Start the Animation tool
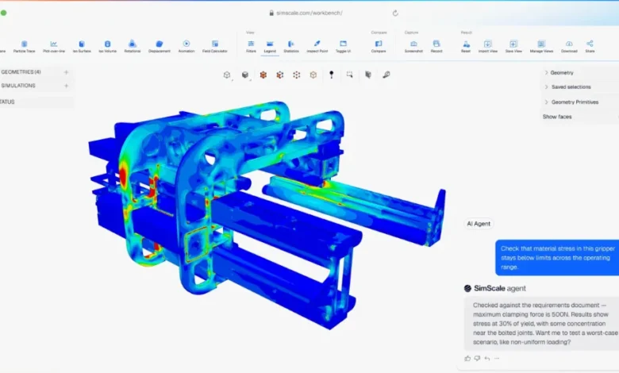619x373 pixels. click(186, 46)
